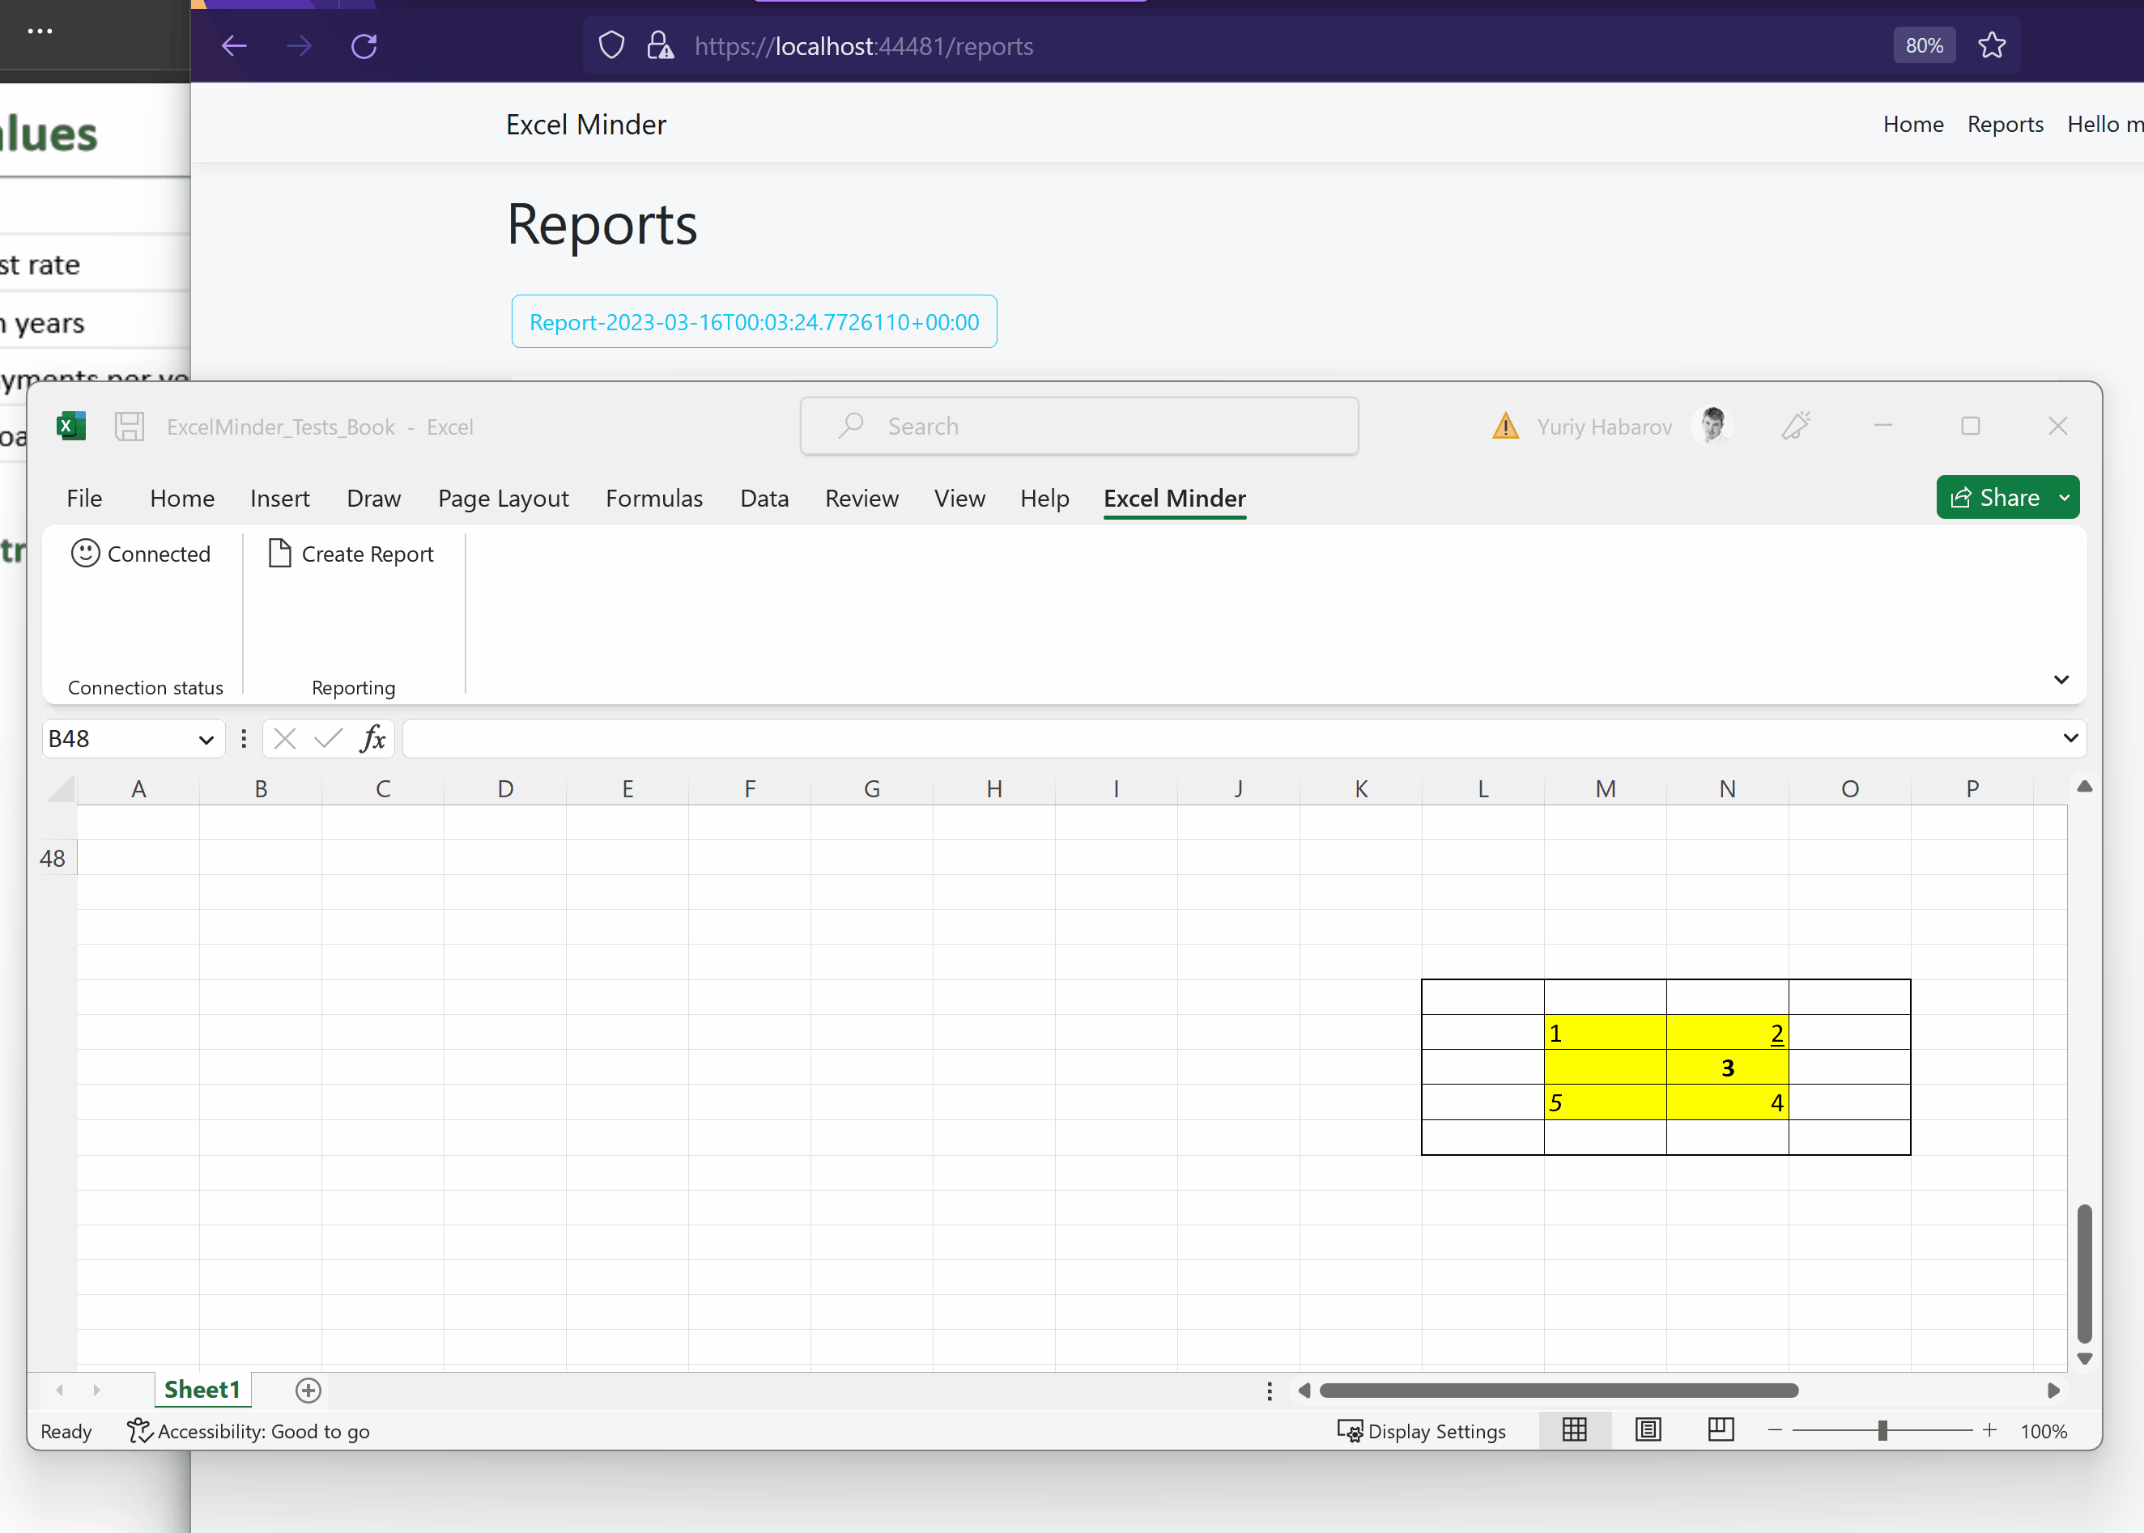This screenshot has height=1533, width=2144.
Task: Open the Data ribbon tab
Action: coord(764,499)
